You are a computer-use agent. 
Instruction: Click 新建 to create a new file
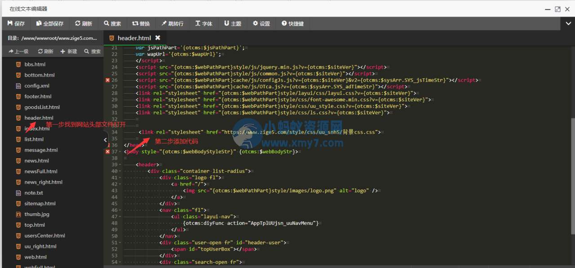tap(69, 52)
